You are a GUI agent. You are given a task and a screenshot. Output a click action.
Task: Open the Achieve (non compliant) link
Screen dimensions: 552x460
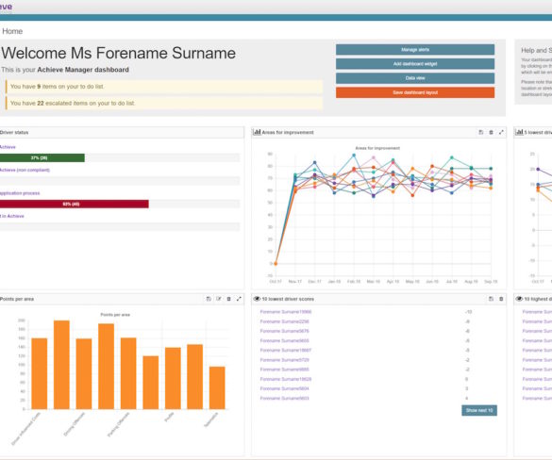pos(25,170)
